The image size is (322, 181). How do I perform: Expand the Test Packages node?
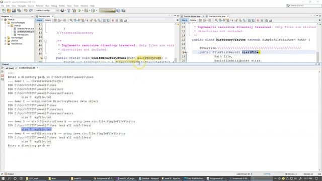6,38
